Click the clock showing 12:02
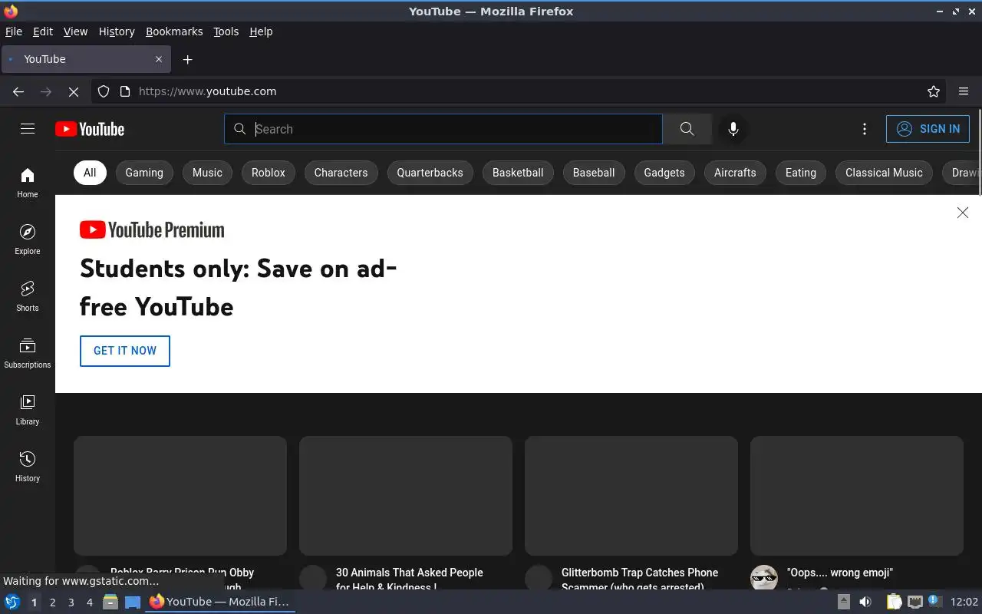Image resolution: width=982 pixels, height=614 pixels. (x=964, y=602)
